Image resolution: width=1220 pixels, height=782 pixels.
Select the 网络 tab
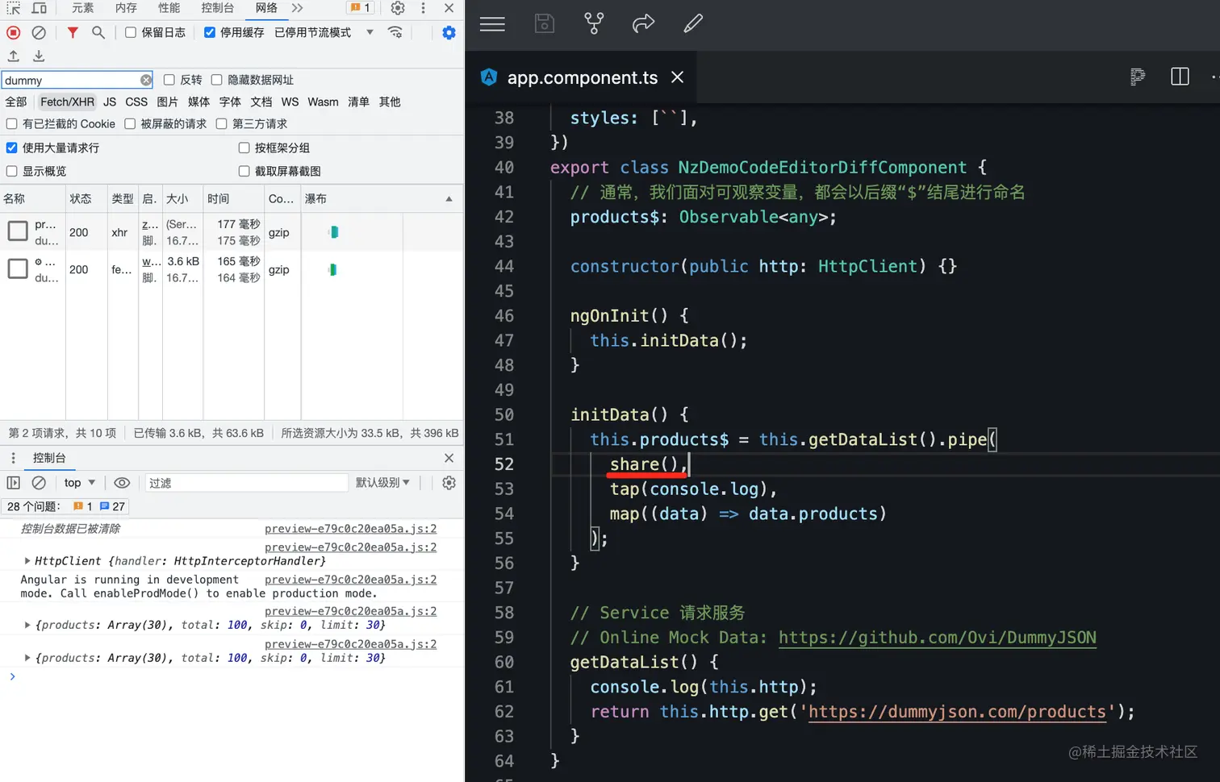pos(266,8)
